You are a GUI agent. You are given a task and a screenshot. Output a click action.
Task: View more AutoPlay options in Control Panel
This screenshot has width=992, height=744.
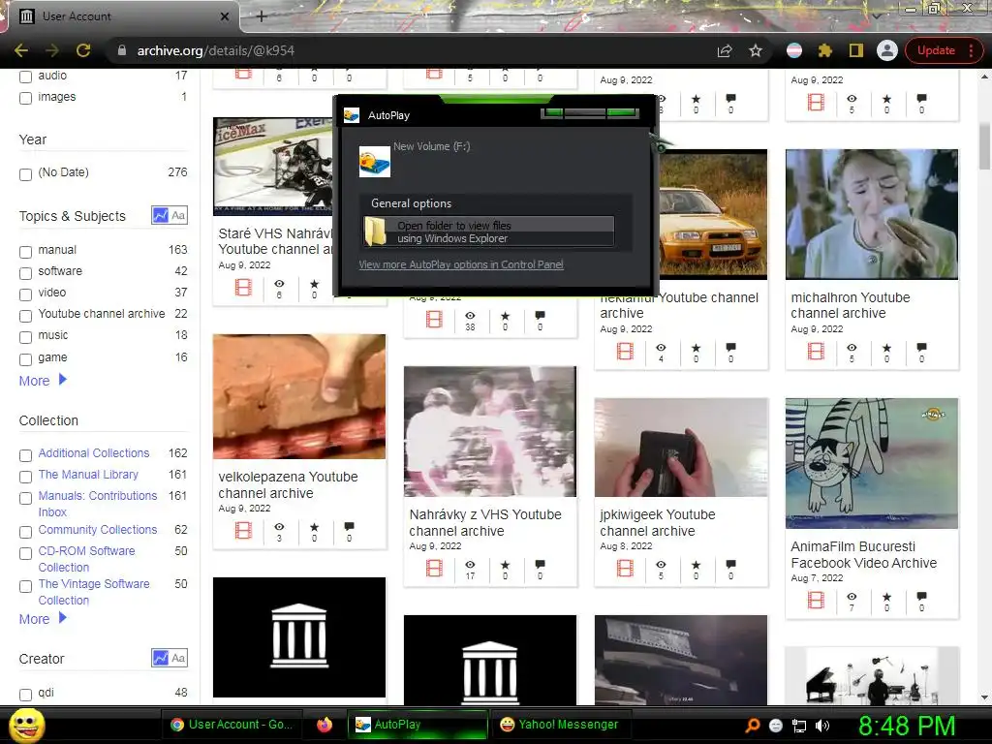[x=461, y=264]
